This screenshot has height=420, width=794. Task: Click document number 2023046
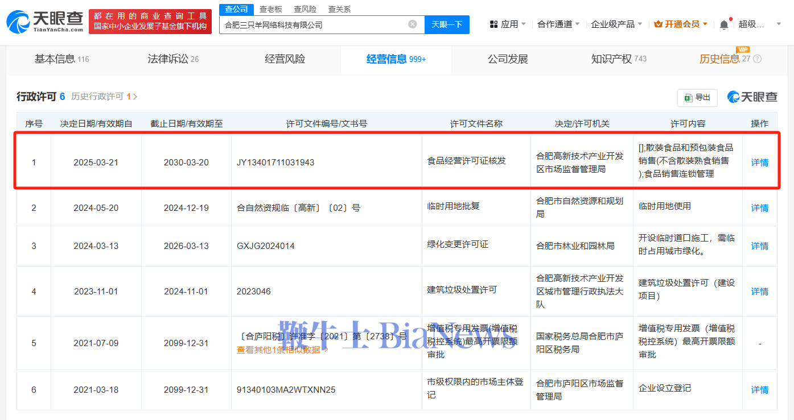(x=254, y=292)
